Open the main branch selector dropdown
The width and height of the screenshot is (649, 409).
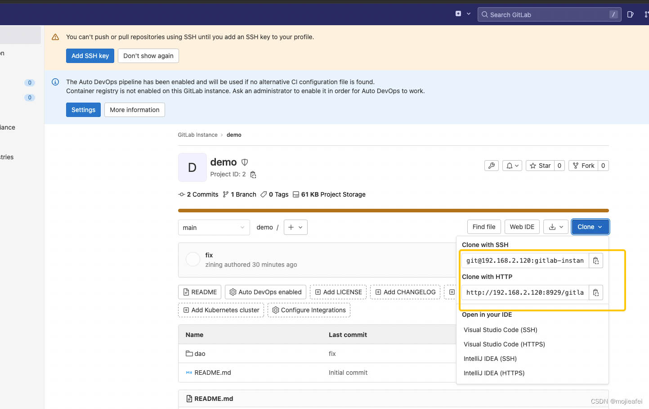pyautogui.click(x=214, y=227)
